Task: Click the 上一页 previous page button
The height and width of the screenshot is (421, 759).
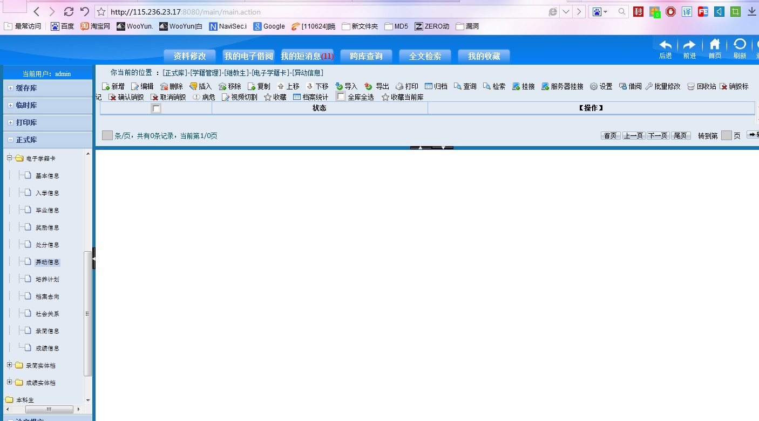Action: pos(634,135)
